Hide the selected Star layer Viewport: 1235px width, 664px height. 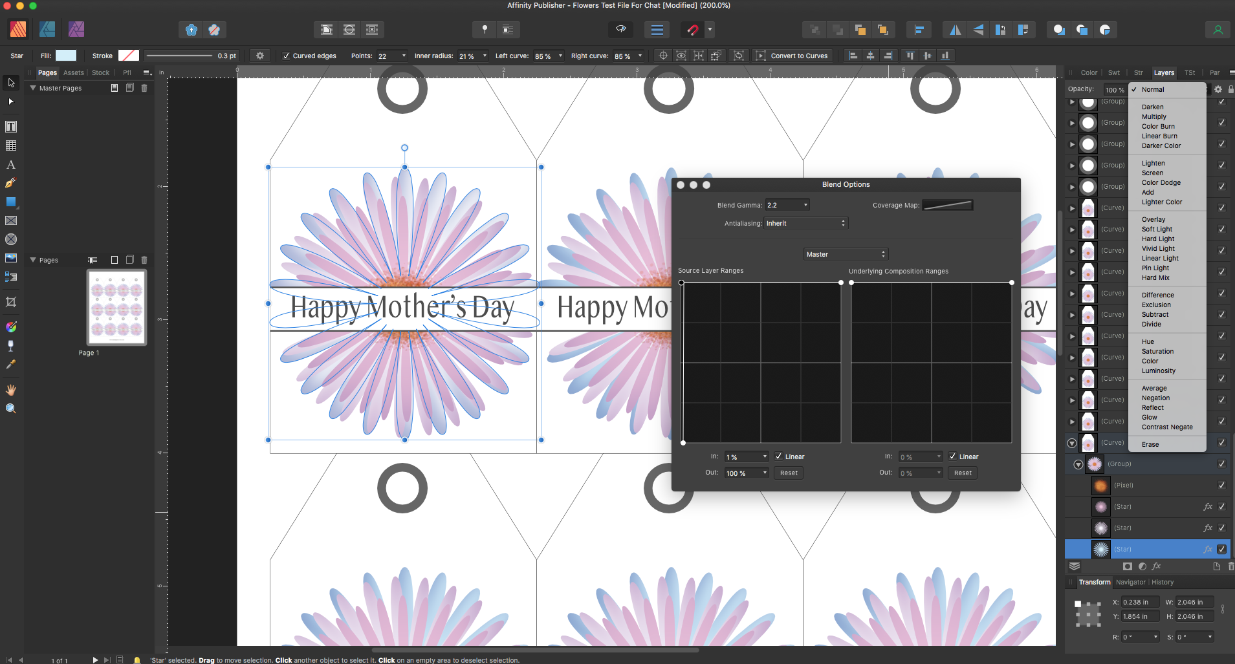pos(1221,549)
